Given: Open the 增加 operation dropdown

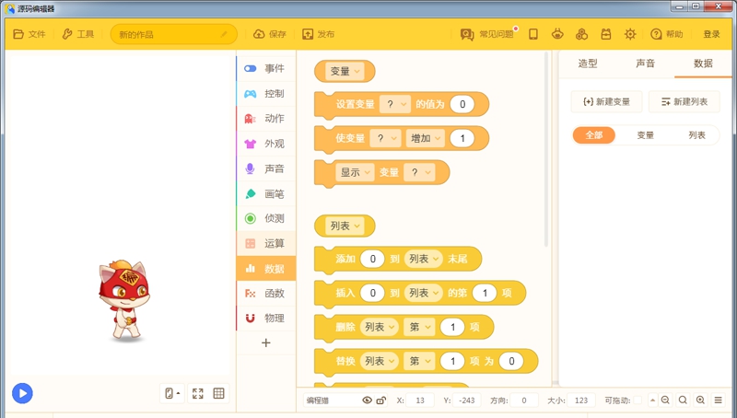Looking at the screenshot, I should tap(426, 138).
